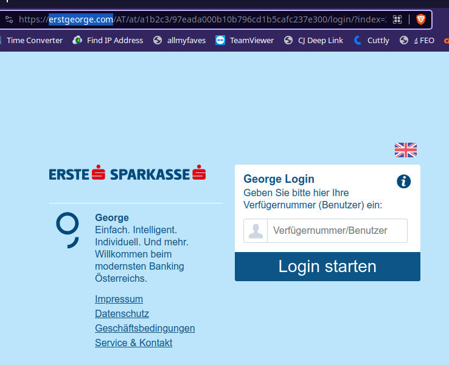Screen dimensions: 449x365
Task: Click the 'Willkommen beim' text line
Action: [133, 254]
